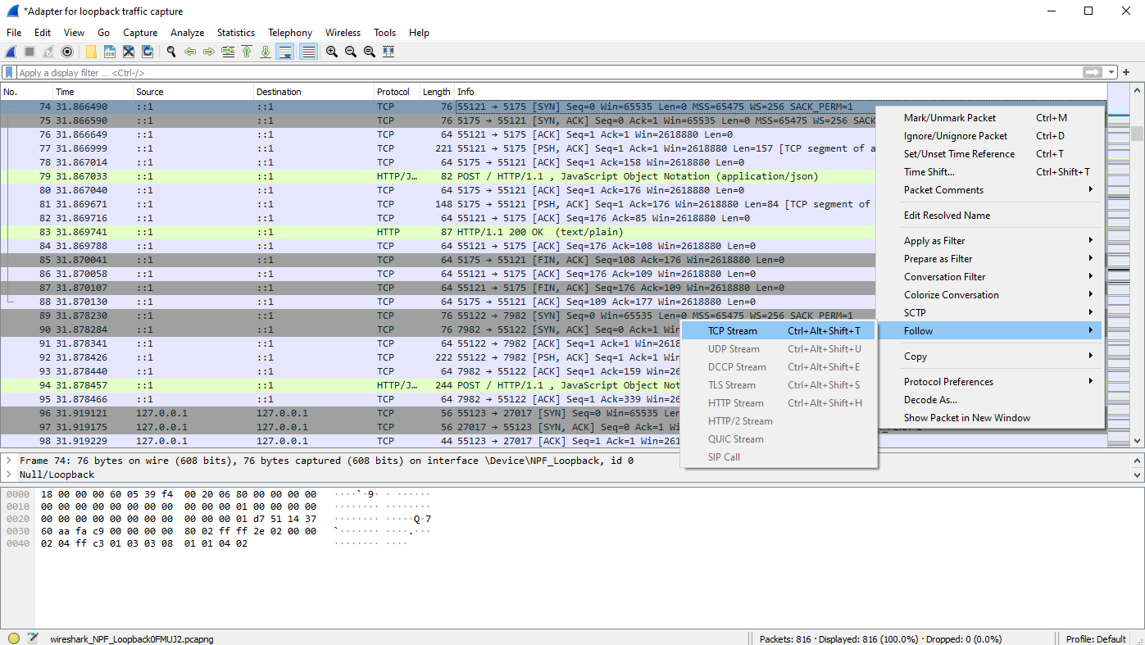The image size is (1145, 645).
Task: Select TCP Stream from Follow submenu
Action: click(732, 331)
